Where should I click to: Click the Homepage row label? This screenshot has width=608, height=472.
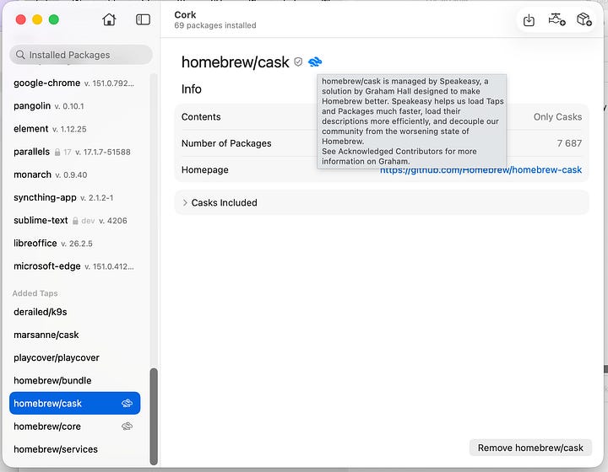tap(204, 170)
